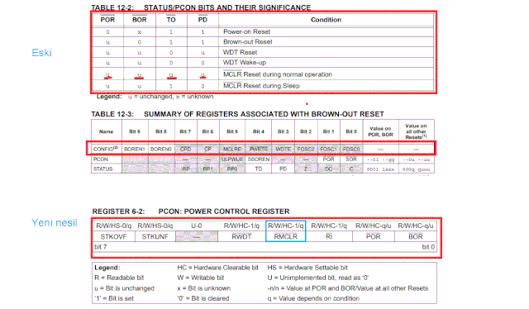Click the "Value on all other Resets" header

(416, 131)
